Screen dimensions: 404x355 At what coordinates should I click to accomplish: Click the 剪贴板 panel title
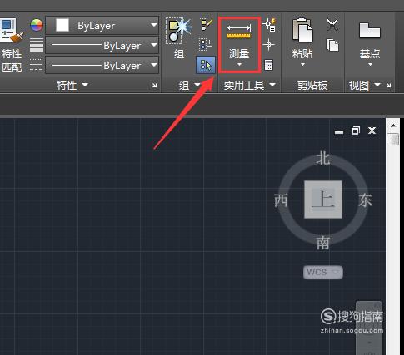coord(312,85)
